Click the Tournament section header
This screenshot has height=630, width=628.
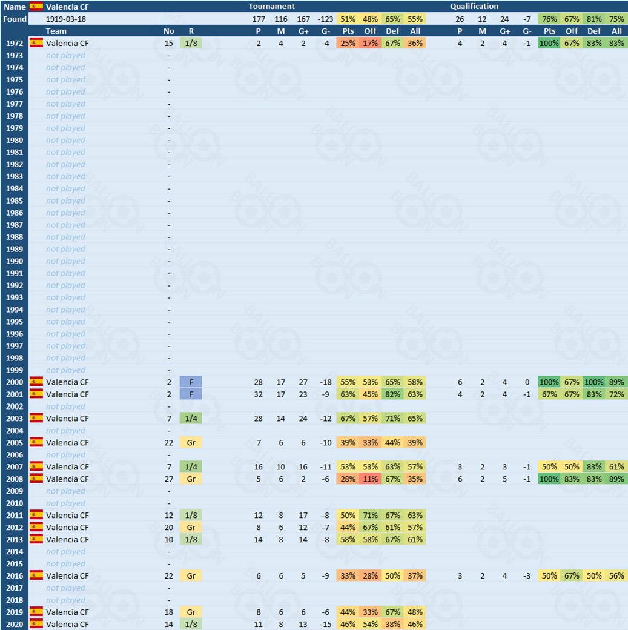(271, 7)
